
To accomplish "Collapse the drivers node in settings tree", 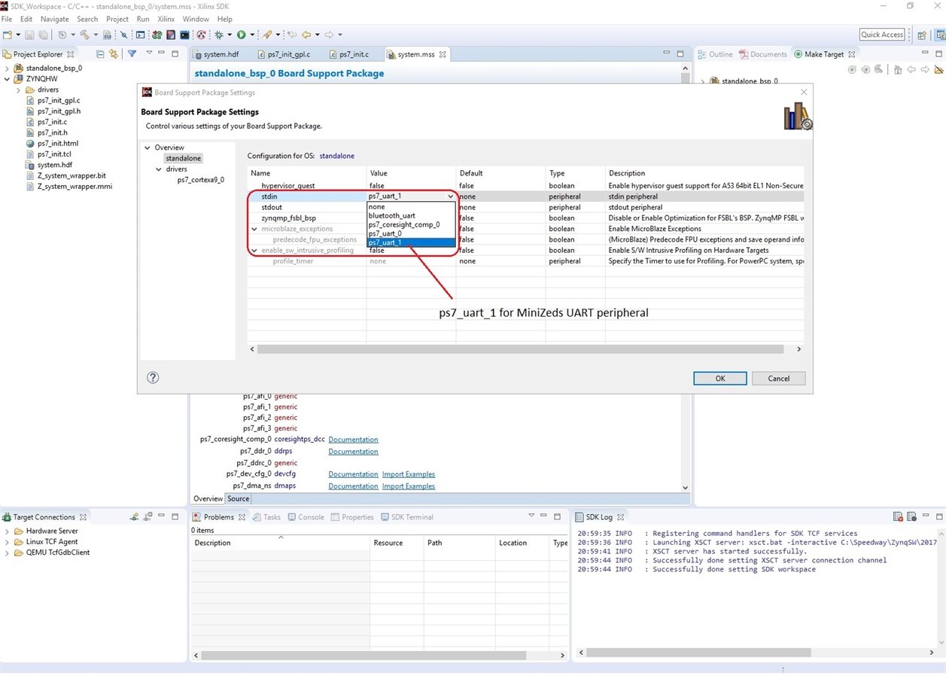I will pos(158,169).
